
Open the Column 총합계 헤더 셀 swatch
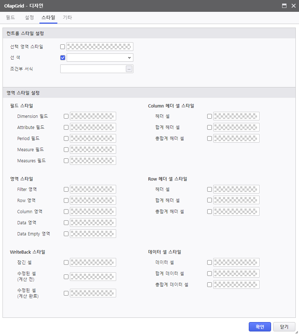coord(236,138)
